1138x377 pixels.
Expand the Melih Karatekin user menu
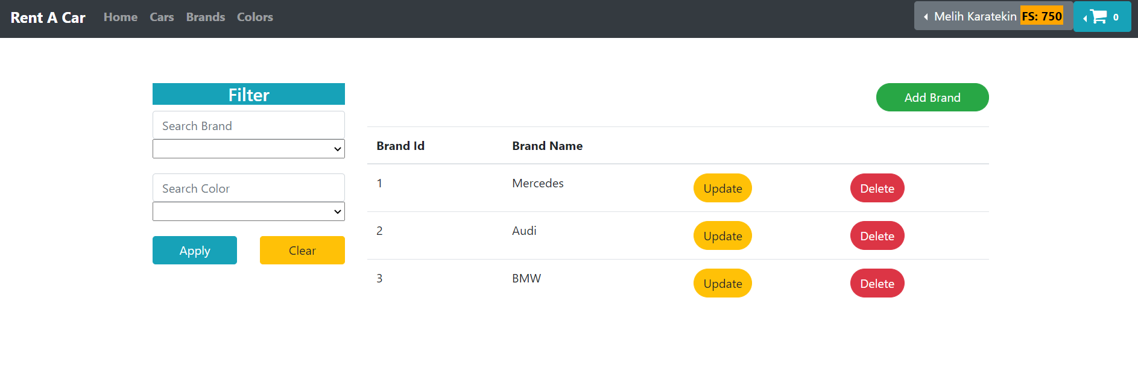pyautogui.click(x=993, y=16)
